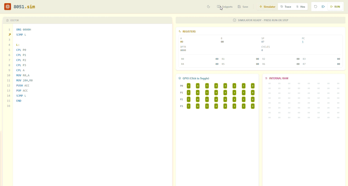Select the Simulator tab
348x186 pixels.
(267, 7)
